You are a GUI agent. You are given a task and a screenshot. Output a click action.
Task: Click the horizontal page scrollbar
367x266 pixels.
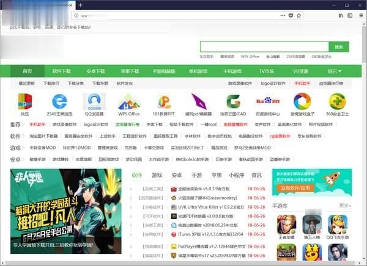click(x=180, y=264)
